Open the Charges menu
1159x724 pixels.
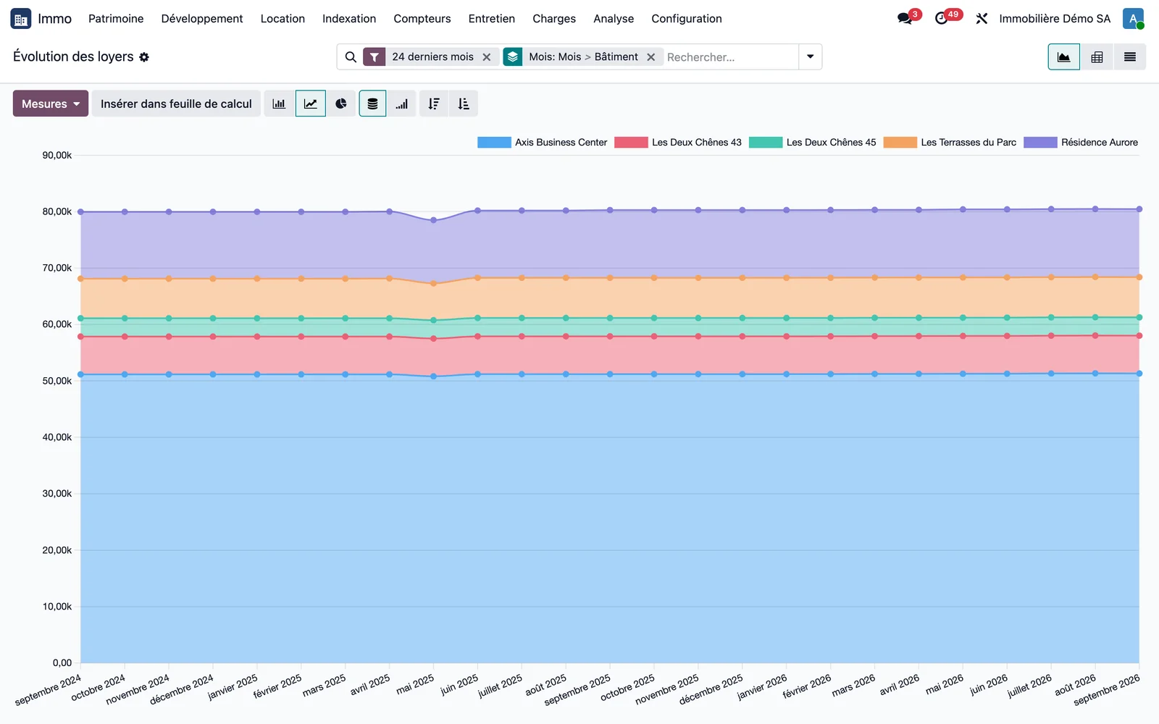[x=554, y=19]
